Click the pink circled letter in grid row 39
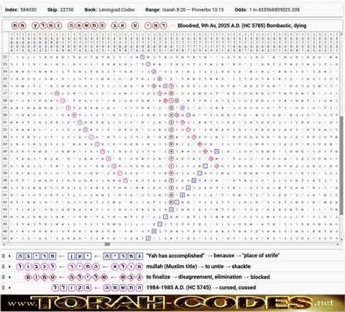345x312 pixels. (x=125, y=181)
